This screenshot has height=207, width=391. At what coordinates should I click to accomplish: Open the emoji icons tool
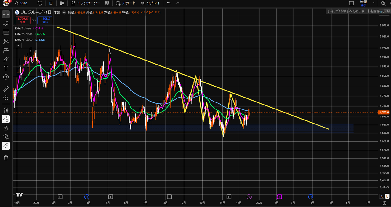point(6,77)
